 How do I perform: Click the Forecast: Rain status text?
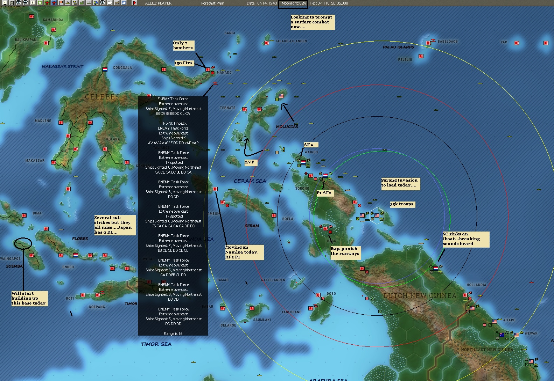coord(213,3)
